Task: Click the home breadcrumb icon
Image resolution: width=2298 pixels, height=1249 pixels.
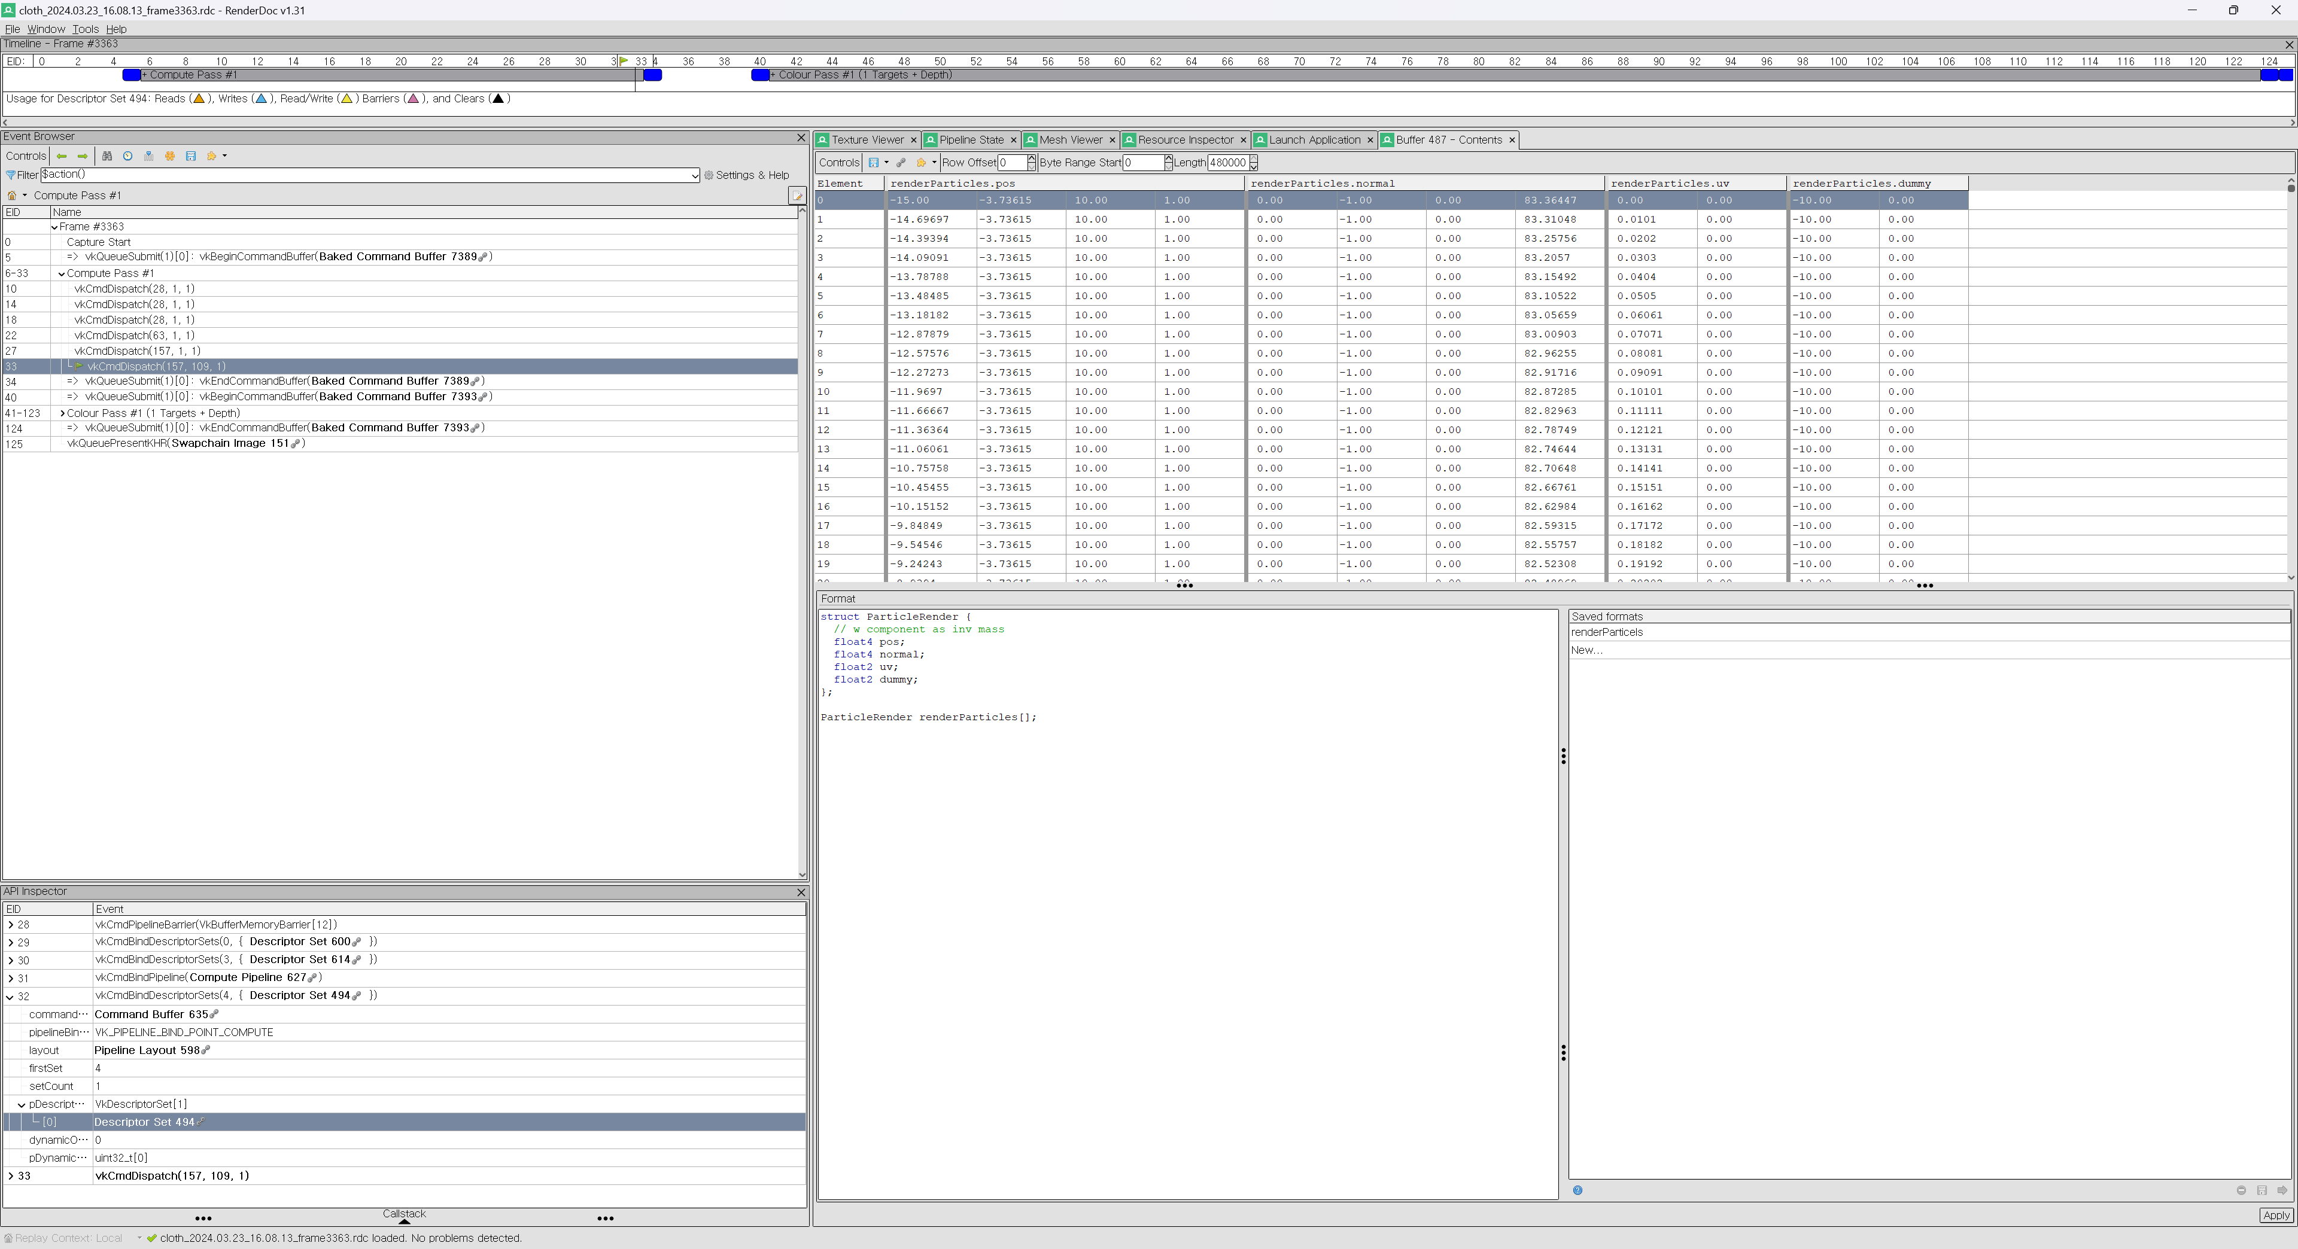Action: point(11,195)
